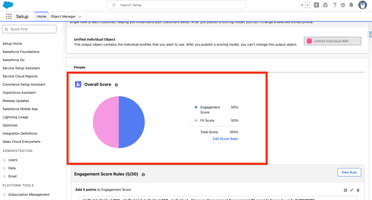Click the New Rule button
Image resolution: width=372 pixels, height=200 pixels.
click(349, 172)
